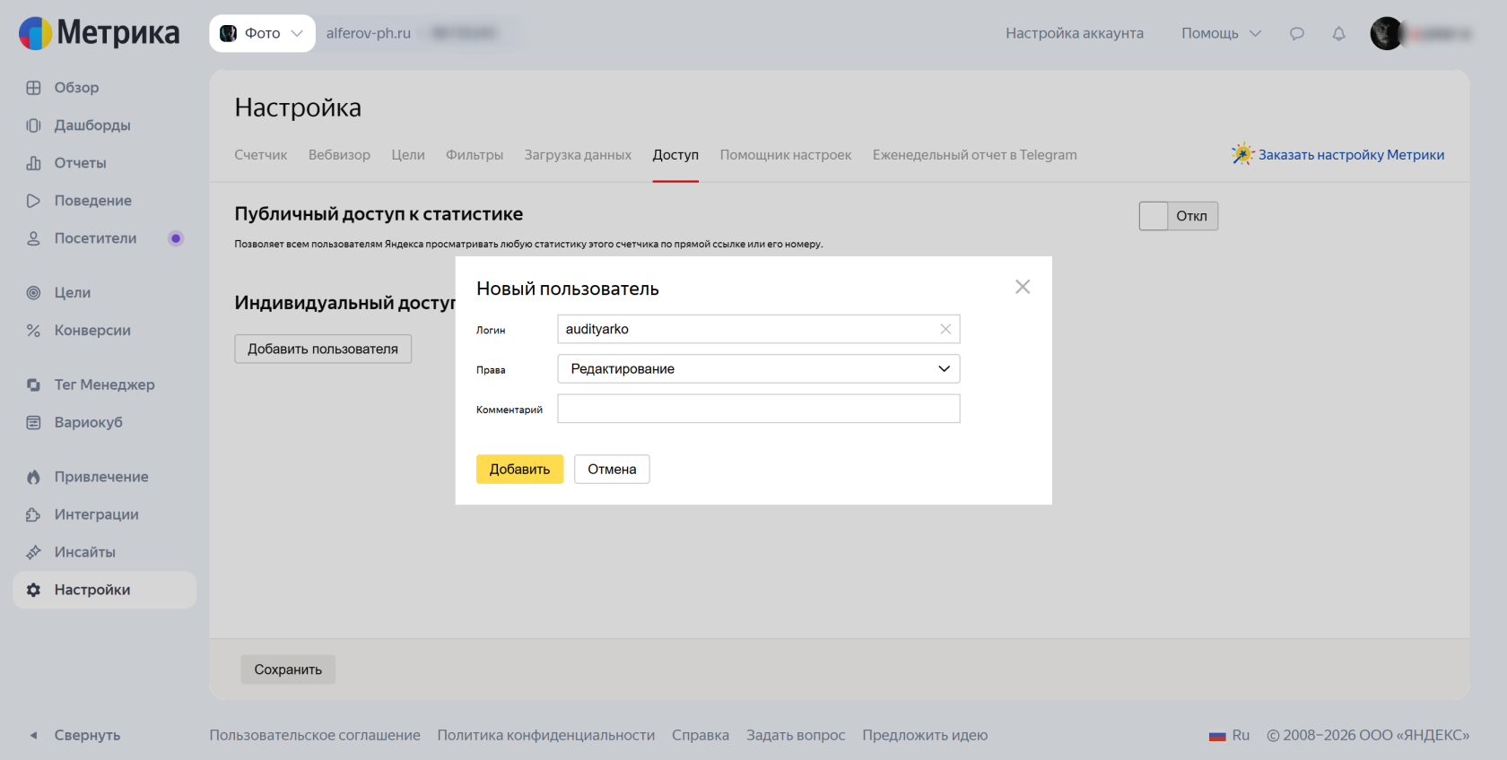Expand the Помощь menu
Screen dimensions: 1507x760
[x=1221, y=33]
